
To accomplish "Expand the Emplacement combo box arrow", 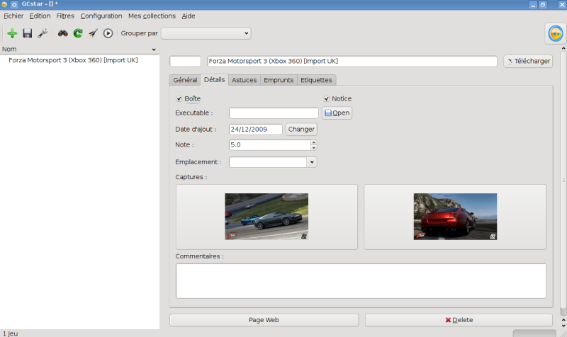I will [312, 162].
